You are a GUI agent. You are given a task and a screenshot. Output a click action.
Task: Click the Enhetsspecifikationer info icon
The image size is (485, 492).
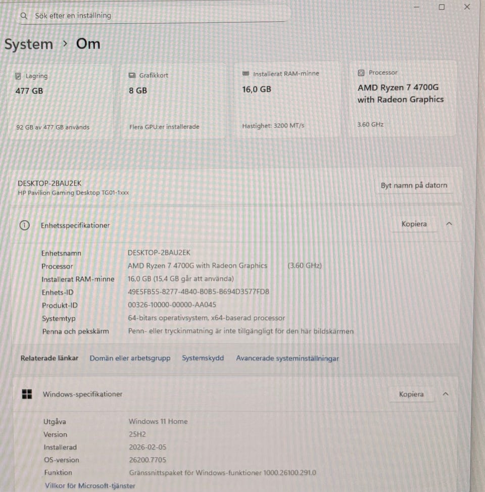coord(24,225)
